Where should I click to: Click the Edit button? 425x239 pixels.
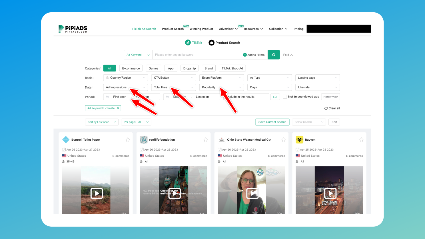[334, 122]
